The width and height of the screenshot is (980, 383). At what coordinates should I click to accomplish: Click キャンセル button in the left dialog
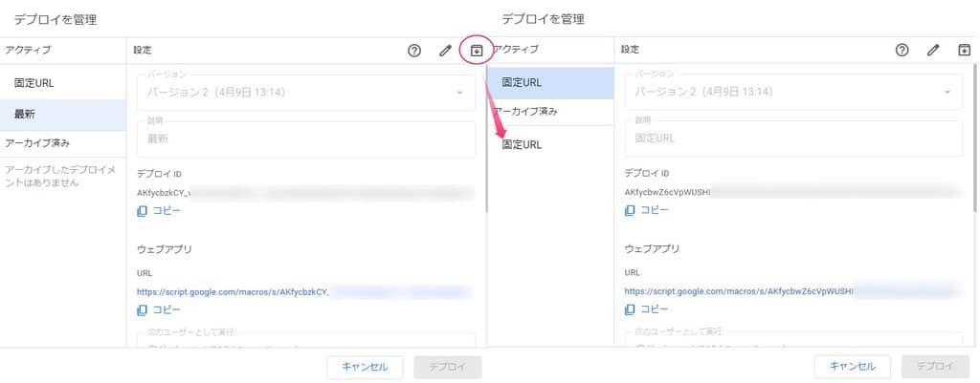point(366,366)
